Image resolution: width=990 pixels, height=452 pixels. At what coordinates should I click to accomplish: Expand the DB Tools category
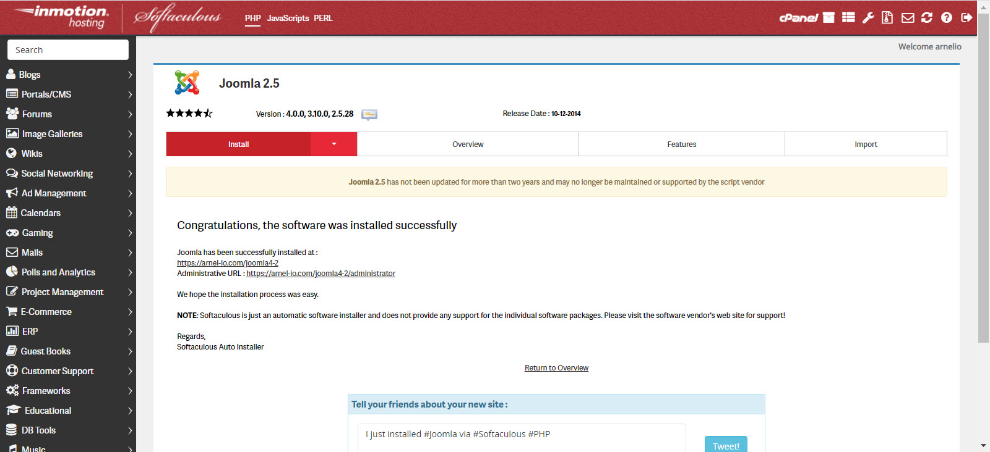pyautogui.click(x=130, y=430)
